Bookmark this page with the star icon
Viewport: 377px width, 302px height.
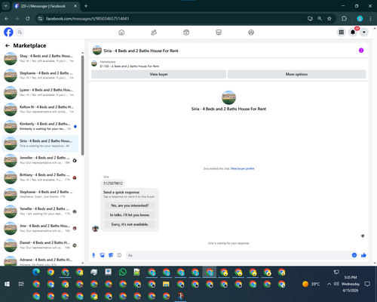[329, 19]
